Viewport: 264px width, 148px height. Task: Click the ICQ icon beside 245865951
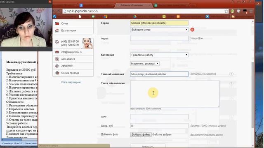click(57, 66)
